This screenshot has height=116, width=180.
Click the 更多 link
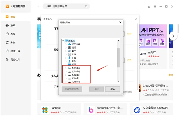click(171, 75)
